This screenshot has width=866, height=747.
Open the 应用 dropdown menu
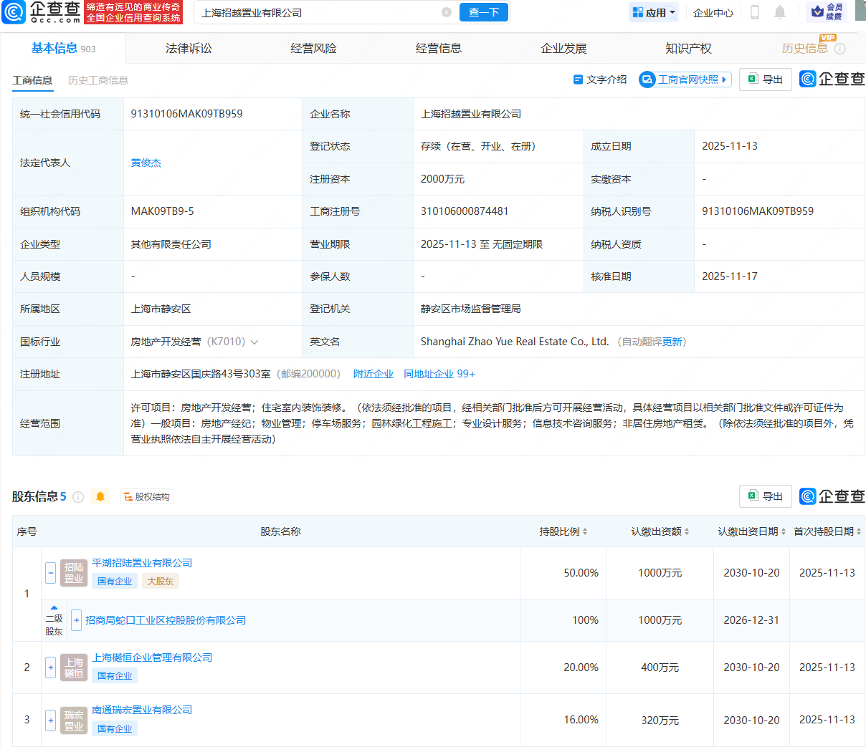(x=653, y=12)
